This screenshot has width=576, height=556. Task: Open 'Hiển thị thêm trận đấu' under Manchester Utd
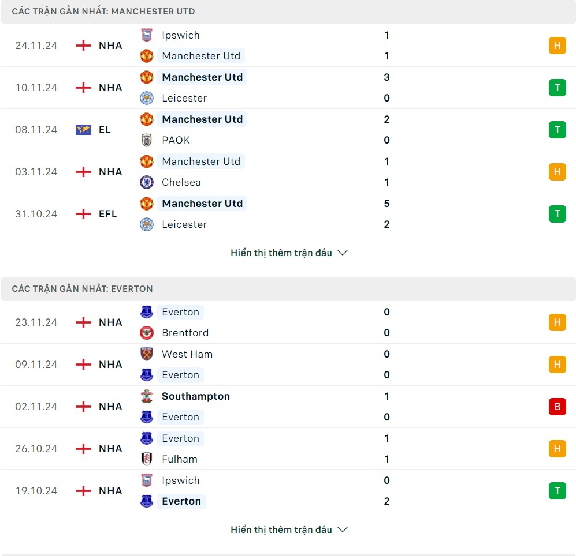point(281,253)
